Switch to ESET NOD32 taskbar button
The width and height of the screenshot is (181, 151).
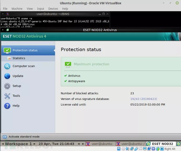(161, 144)
